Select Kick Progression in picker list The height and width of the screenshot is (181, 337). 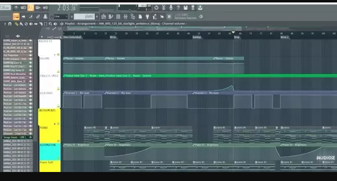point(18,55)
